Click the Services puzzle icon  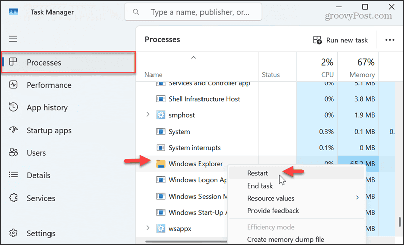13,198
